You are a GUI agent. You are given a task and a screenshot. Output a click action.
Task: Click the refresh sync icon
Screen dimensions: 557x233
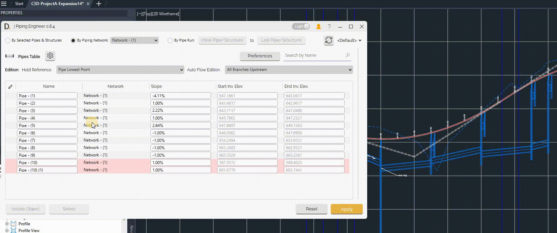[328, 40]
